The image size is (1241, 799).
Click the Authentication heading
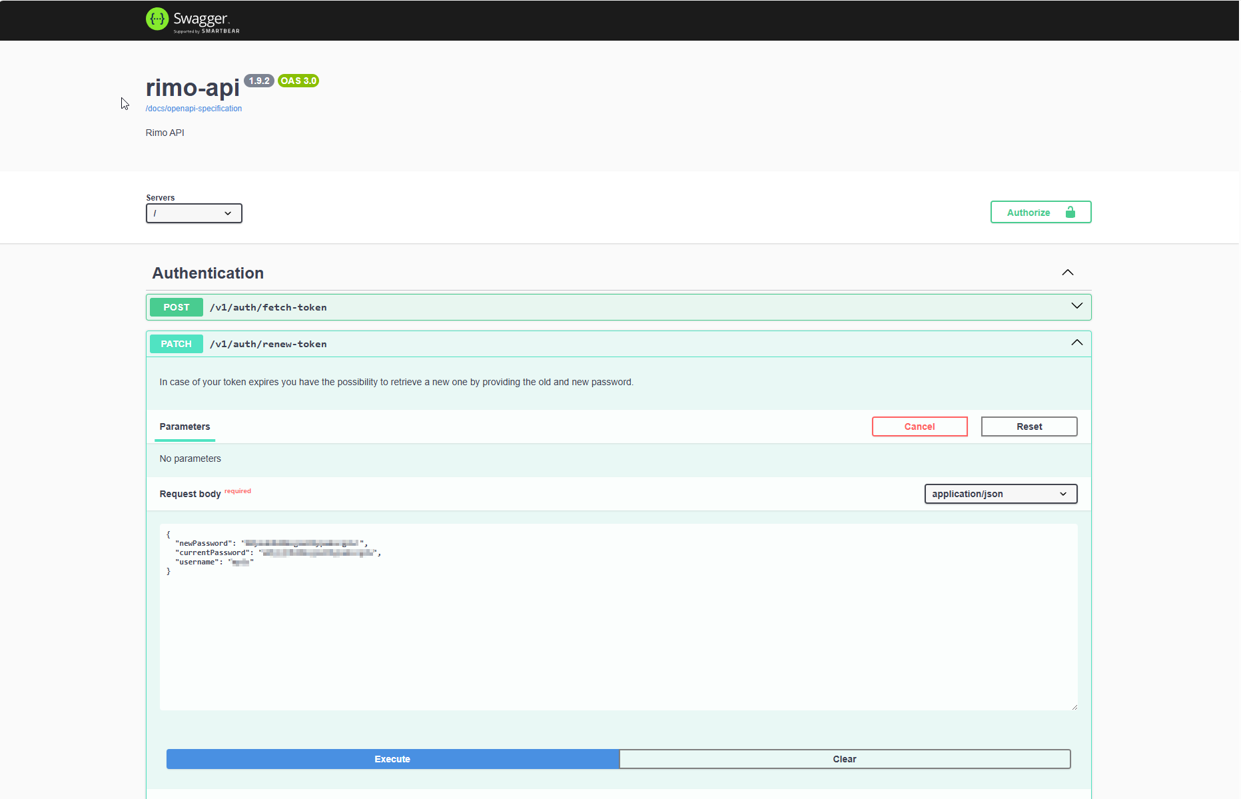208,273
